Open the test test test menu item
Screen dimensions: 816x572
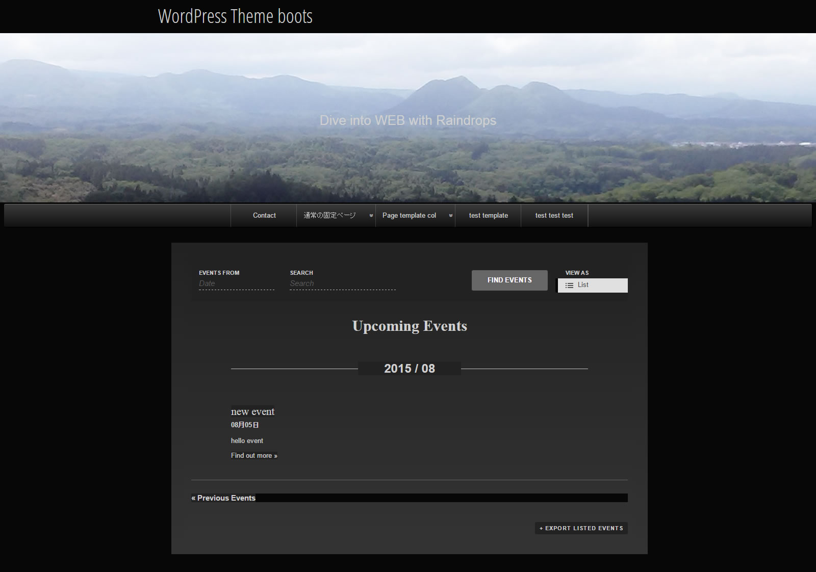(554, 216)
